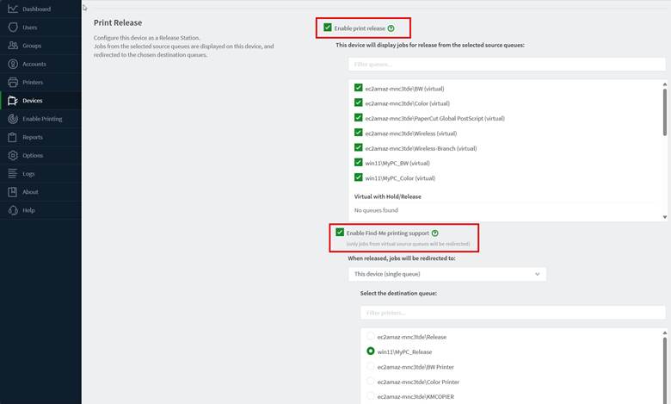Open the About page
Image resolution: width=671 pixels, height=404 pixels.
(40, 192)
